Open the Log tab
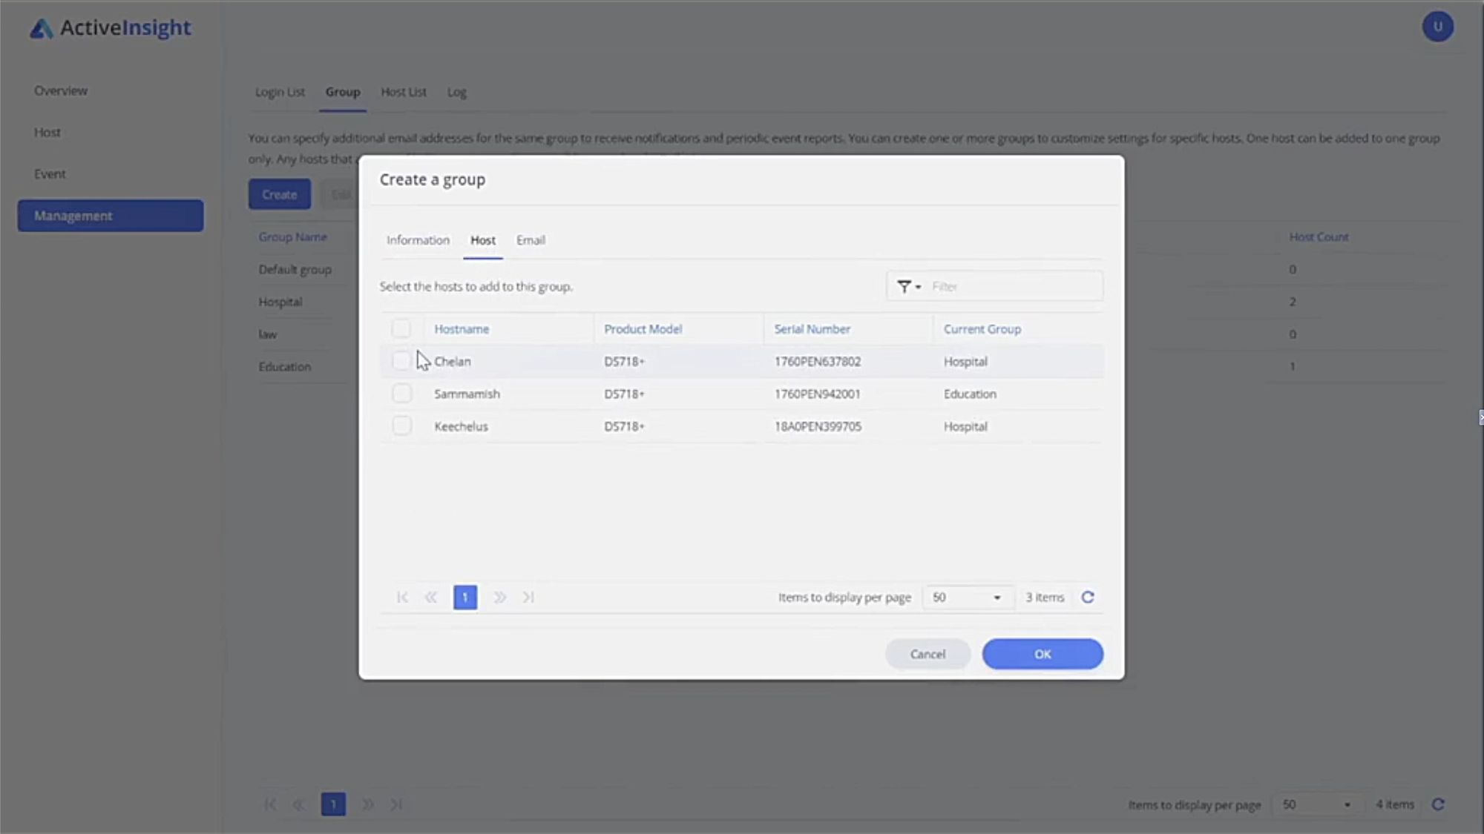The width and height of the screenshot is (1484, 834). tap(456, 92)
